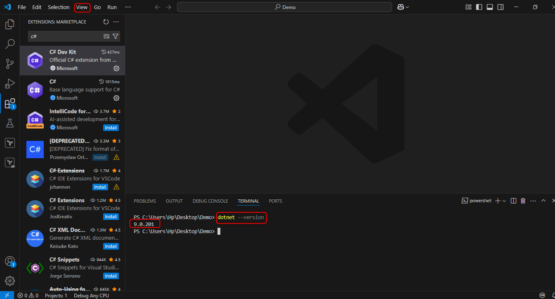This screenshot has height=299, width=555.
Task: Open the Search view in activity bar
Action: click(x=9, y=44)
